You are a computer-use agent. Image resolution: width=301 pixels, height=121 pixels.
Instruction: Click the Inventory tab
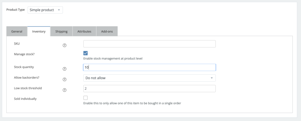coord(39,32)
